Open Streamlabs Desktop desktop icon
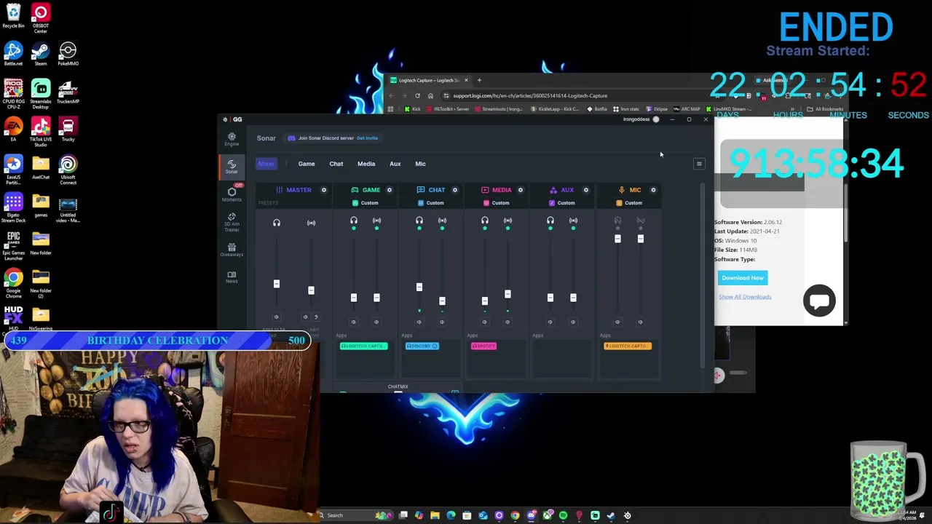The width and height of the screenshot is (932, 524). (x=41, y=95)
